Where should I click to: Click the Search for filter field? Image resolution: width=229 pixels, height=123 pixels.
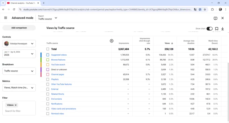[x=19, y=111]
